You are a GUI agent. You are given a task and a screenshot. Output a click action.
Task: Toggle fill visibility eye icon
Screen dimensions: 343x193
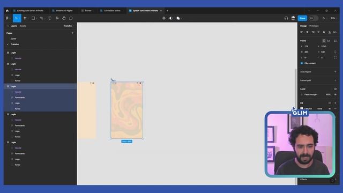[x=330, y=108]
